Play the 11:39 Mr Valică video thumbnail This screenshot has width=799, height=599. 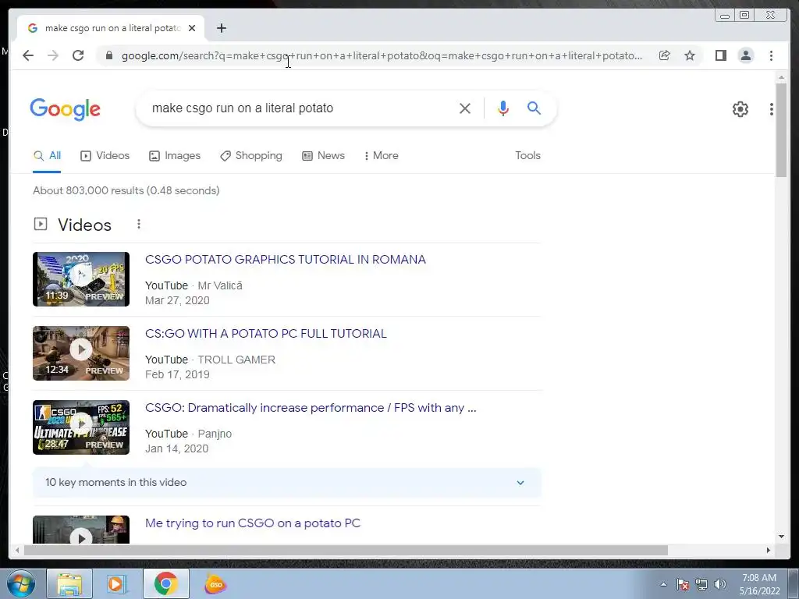pos(81,279)
